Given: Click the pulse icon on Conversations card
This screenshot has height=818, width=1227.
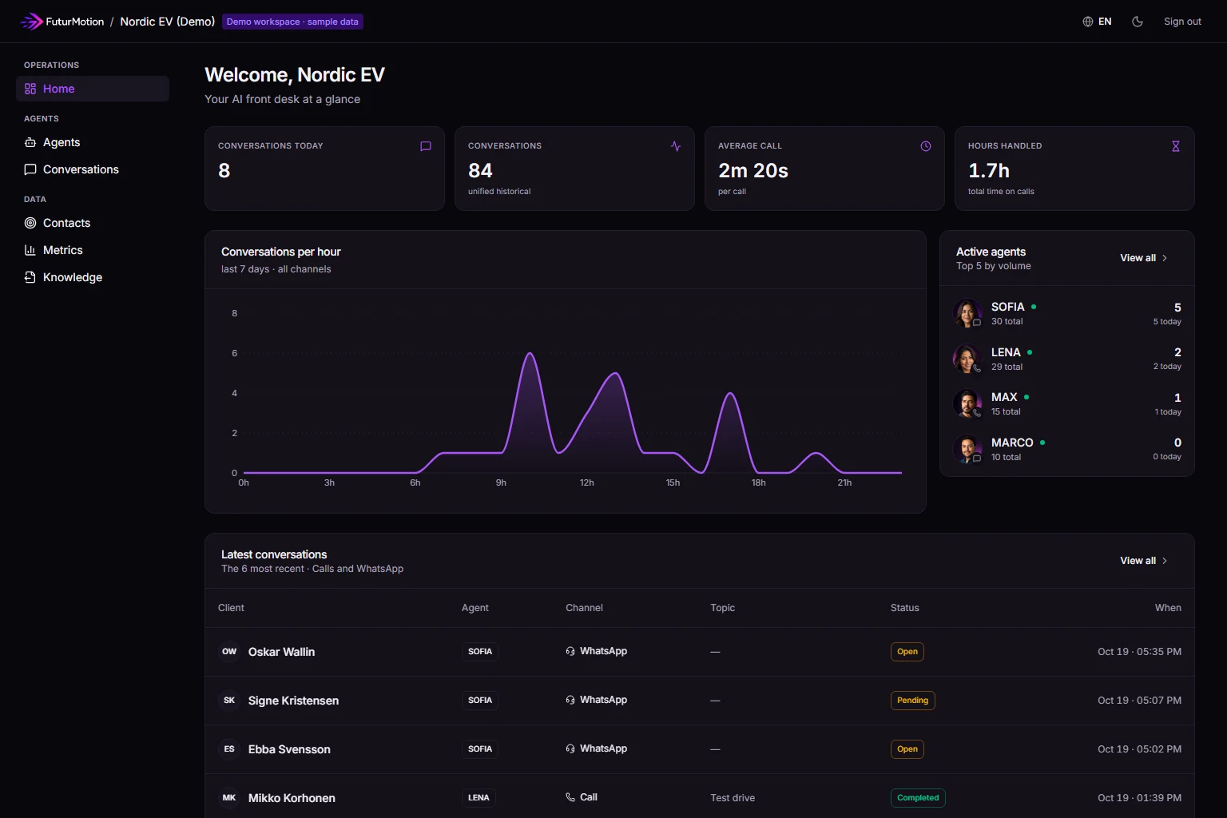Looking at the screenshot, I should [x=676, y=146].
